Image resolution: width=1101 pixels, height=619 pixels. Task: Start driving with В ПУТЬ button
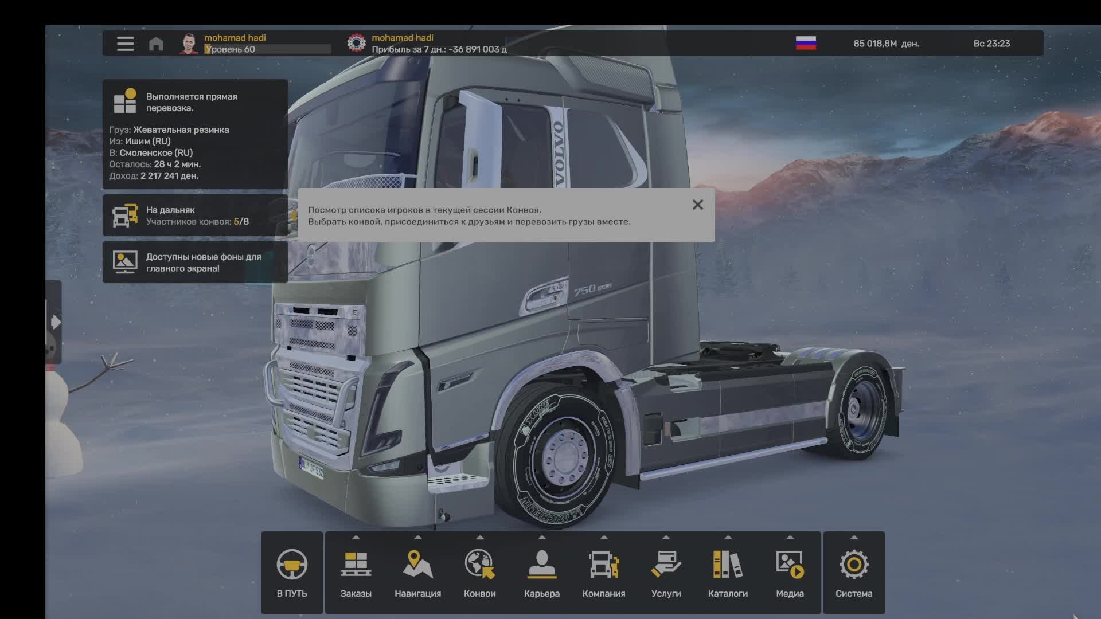click(x=292, y=573)
